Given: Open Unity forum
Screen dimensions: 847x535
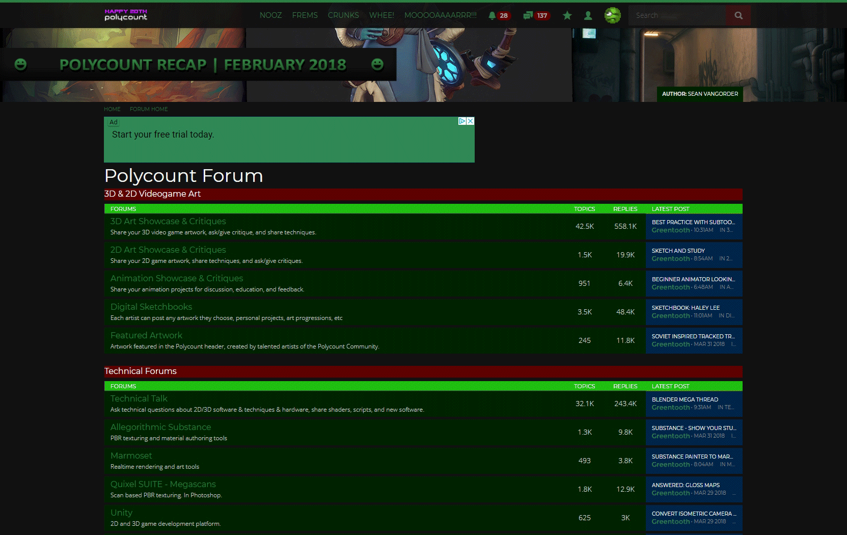Looking at the screenshot, I should 121,513.
